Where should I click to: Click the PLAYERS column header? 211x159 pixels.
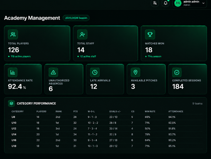pos(41,111)
